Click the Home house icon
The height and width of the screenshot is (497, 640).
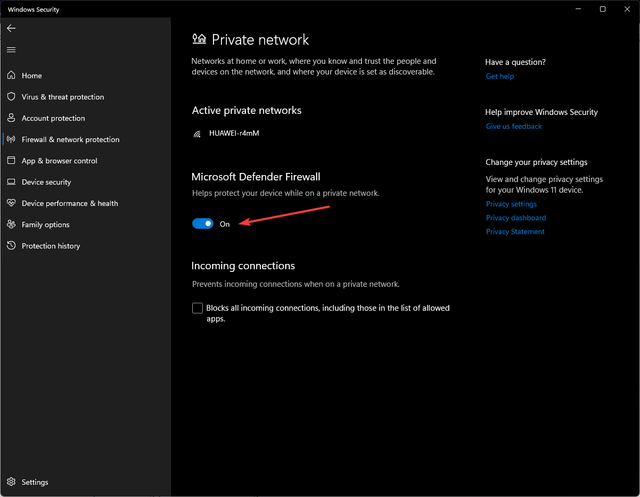pos(11,76)
